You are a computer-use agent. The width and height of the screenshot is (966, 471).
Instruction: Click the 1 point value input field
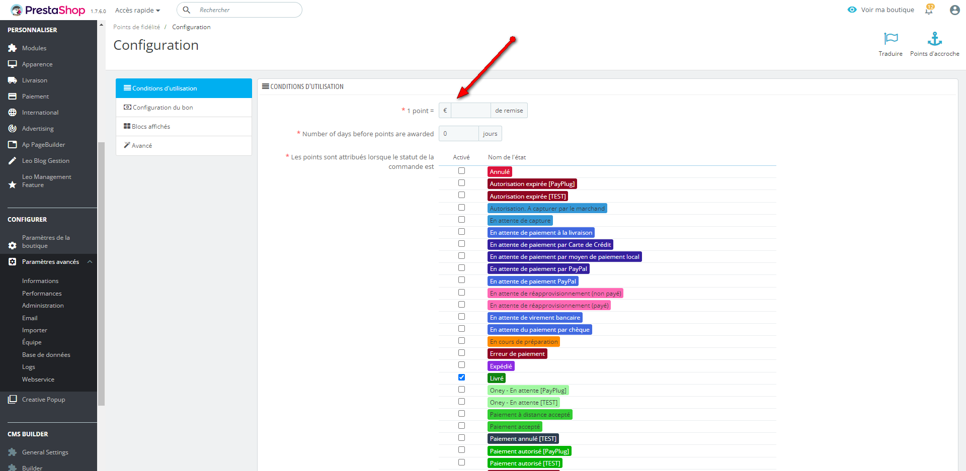pyautogui.click(x=470, y=111)
